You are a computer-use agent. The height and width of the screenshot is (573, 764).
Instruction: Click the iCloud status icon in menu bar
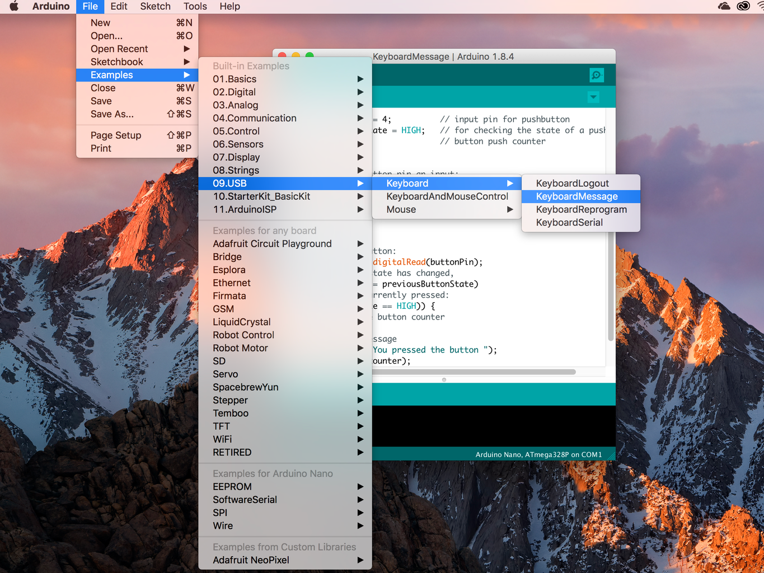point(724,6)
